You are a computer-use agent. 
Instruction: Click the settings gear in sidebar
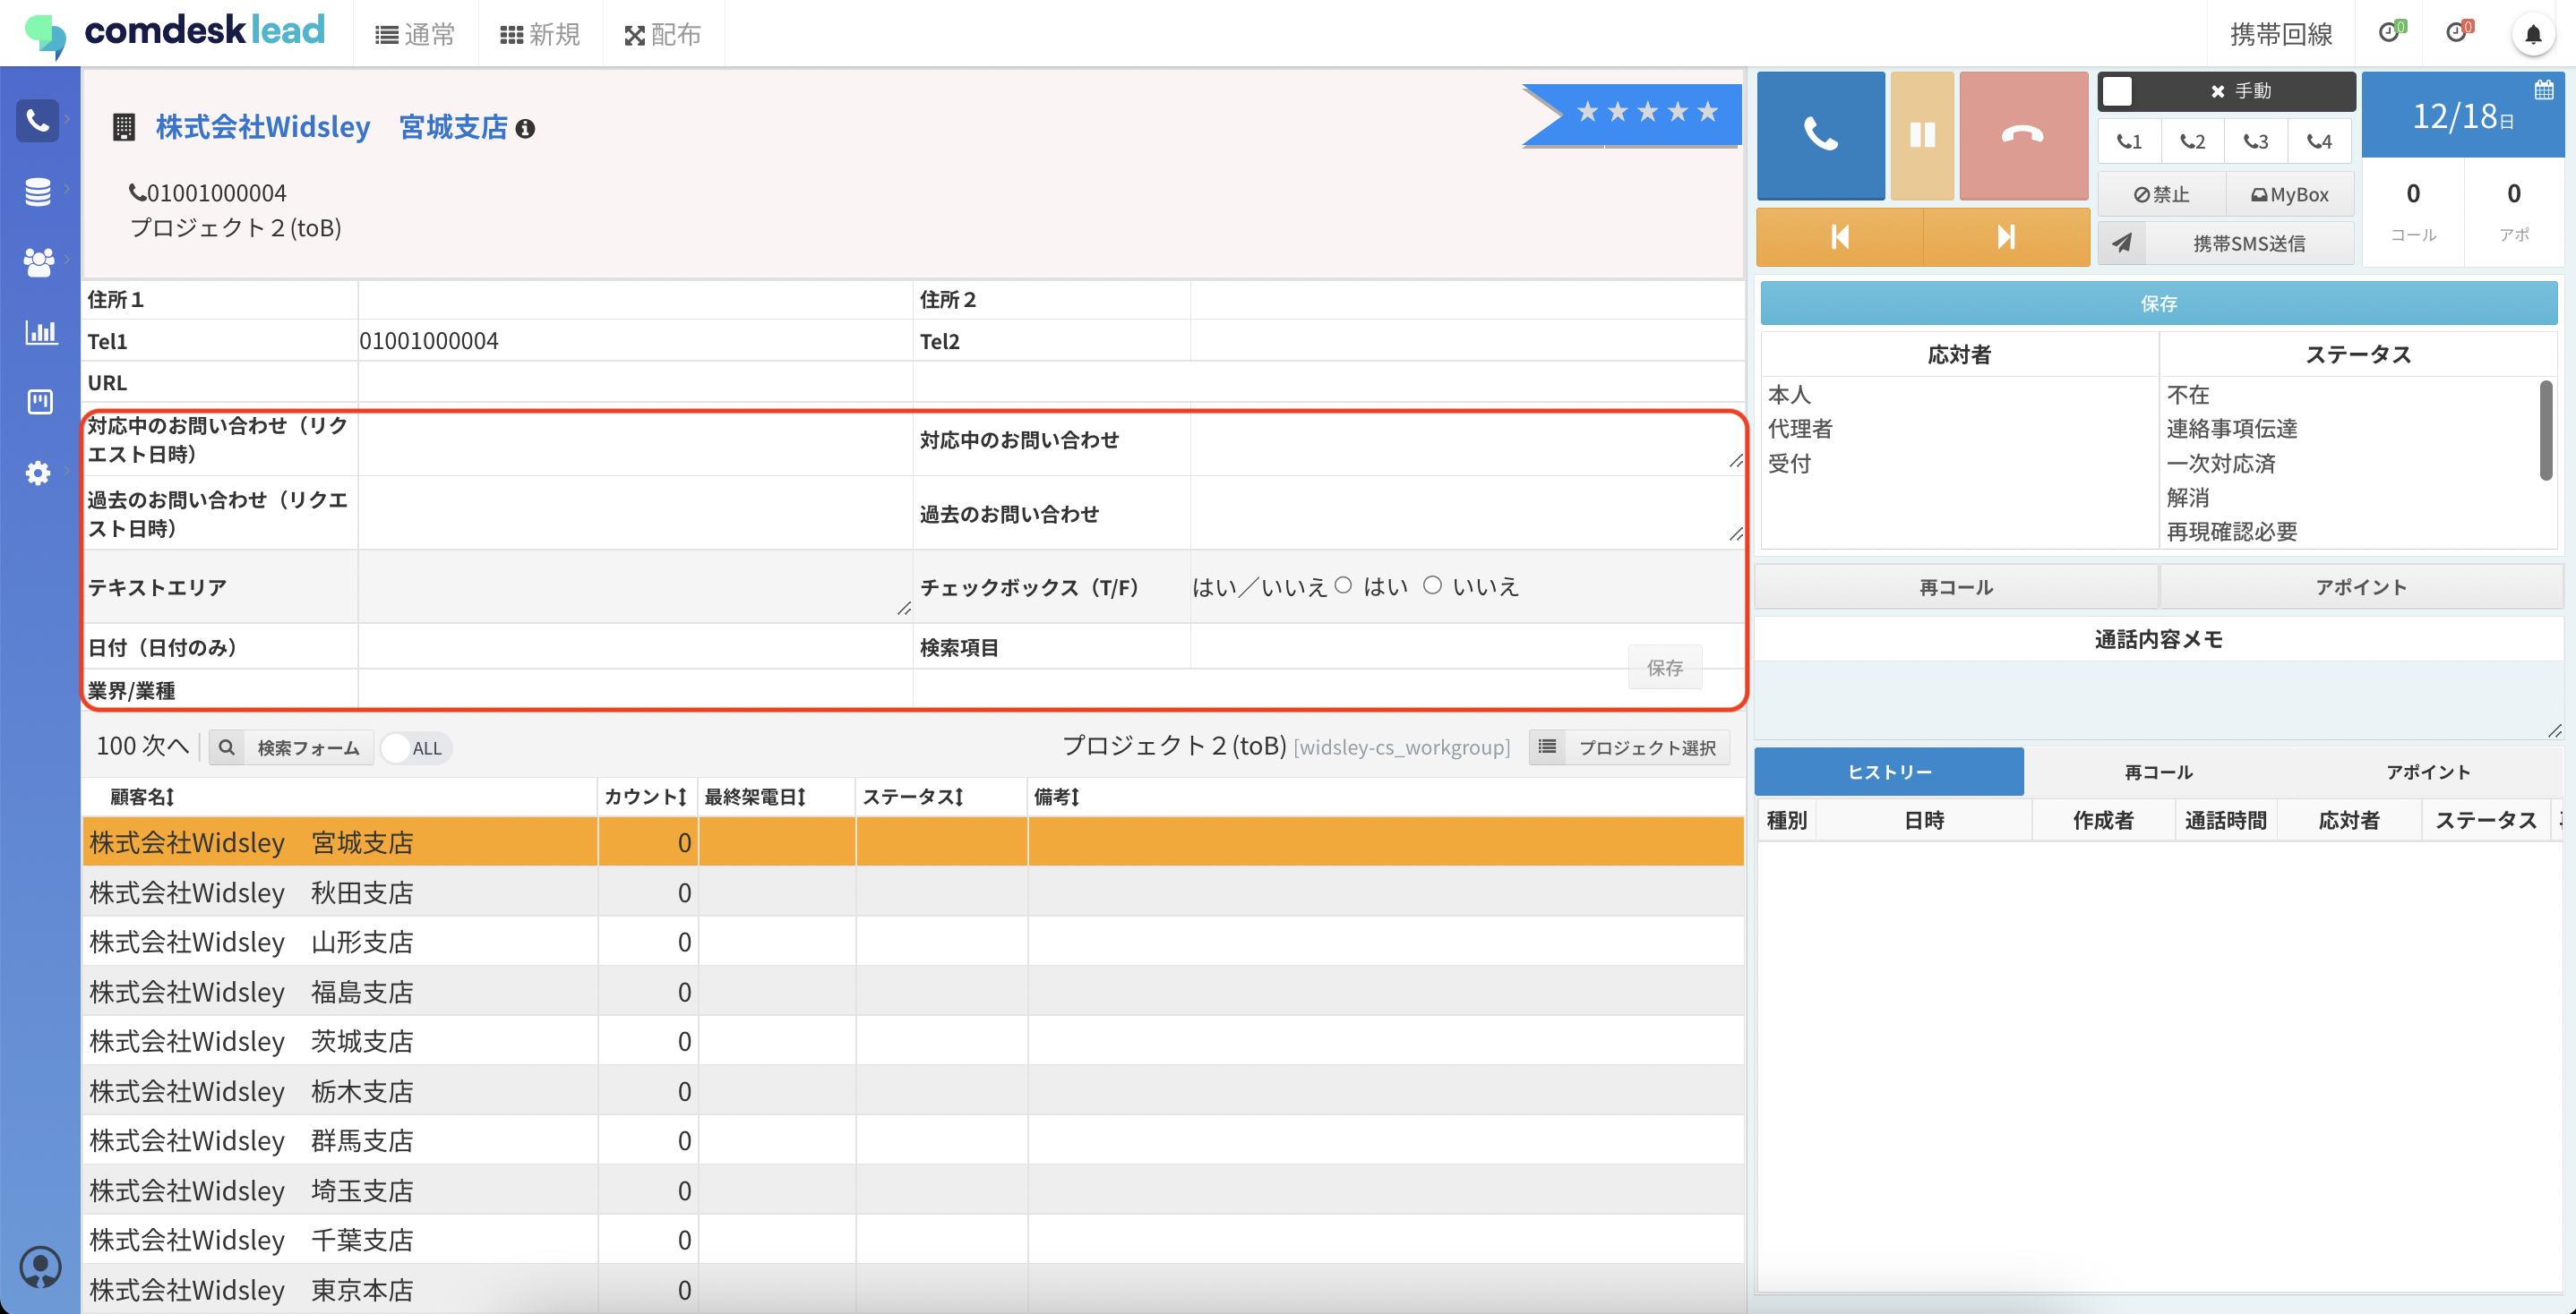[38, 473]
